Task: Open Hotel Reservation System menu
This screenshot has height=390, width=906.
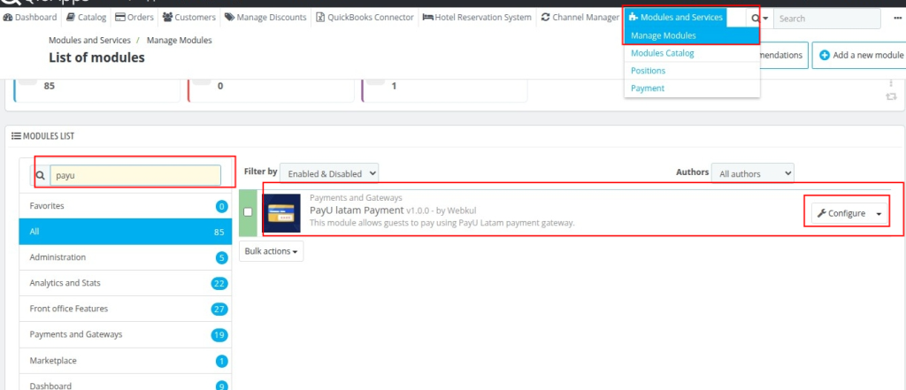Action: coord(477,18)
